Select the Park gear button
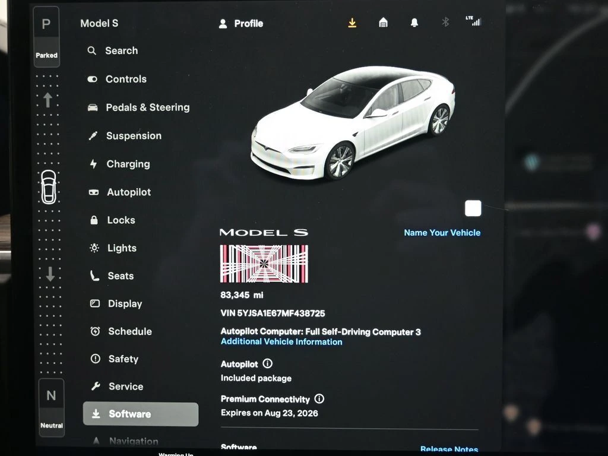The width and height of the screenshot is (608, 456). (46, 33)
